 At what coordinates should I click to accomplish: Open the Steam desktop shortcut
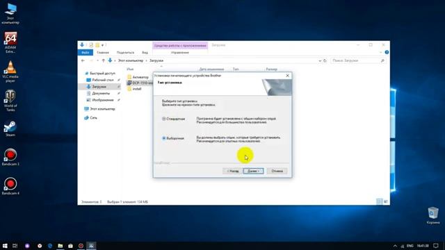(x=10, y=128)
